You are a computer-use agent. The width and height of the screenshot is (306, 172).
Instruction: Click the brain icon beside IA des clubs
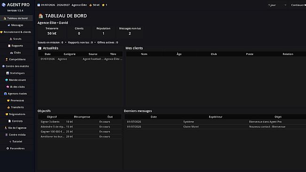point(8,87)
